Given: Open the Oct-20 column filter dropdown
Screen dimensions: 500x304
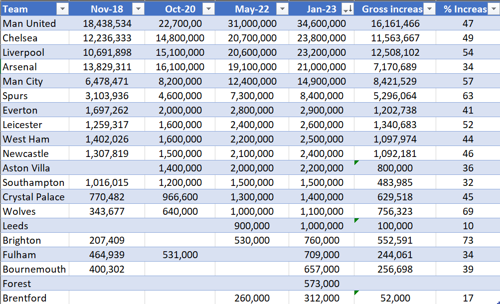Looking at the screenshot, I should pyautogui.click(x=208, y=9).
